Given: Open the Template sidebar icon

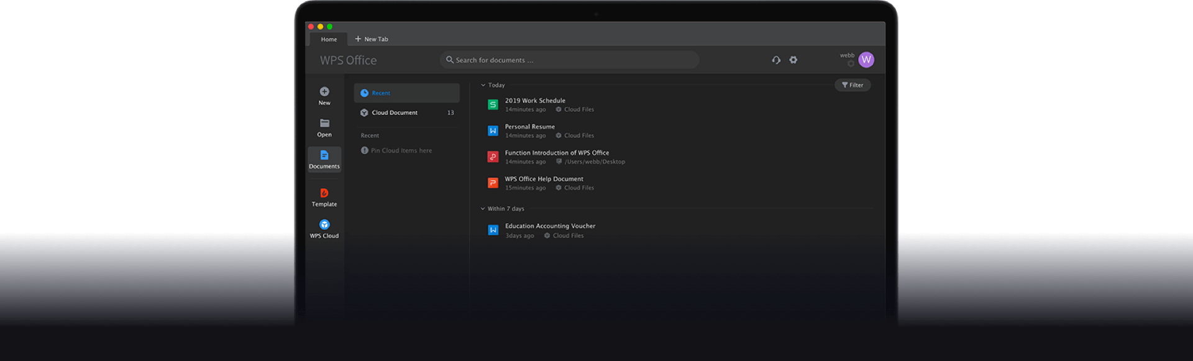Looking at the screenshot, I should click(x=324, y=193).
